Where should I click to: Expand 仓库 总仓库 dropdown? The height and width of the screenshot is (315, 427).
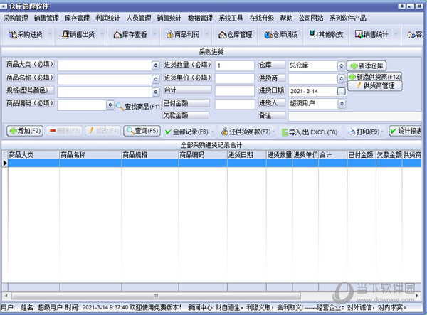[341, 65]
